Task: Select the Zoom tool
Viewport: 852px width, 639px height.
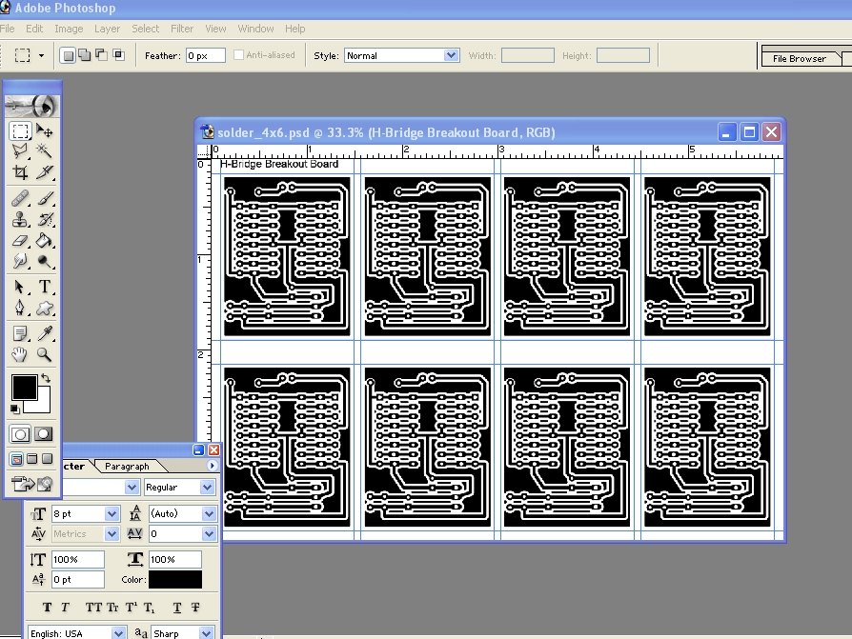Action: pyautogui.click(x=45, y=354)
